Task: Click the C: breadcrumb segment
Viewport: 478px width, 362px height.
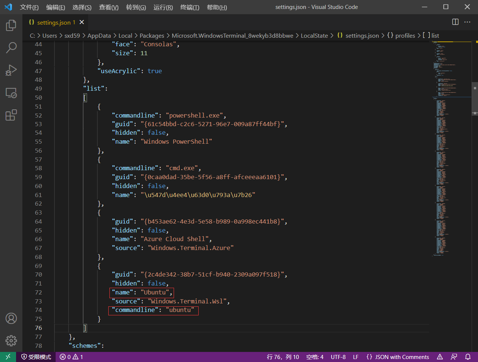Action: pyautogui.click(x=32, y=35)
